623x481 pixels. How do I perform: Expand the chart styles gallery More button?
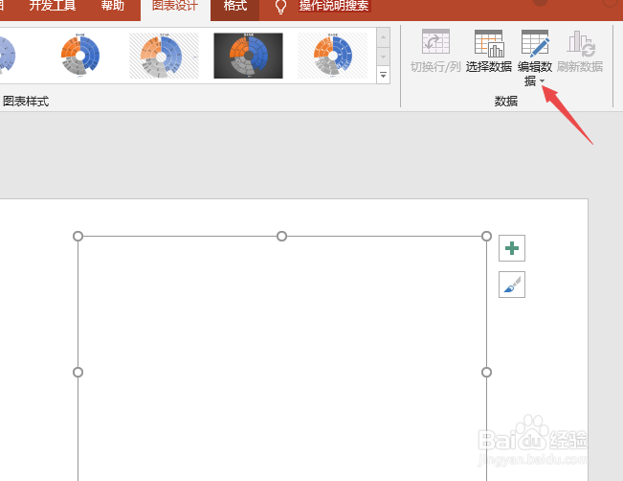384,75
